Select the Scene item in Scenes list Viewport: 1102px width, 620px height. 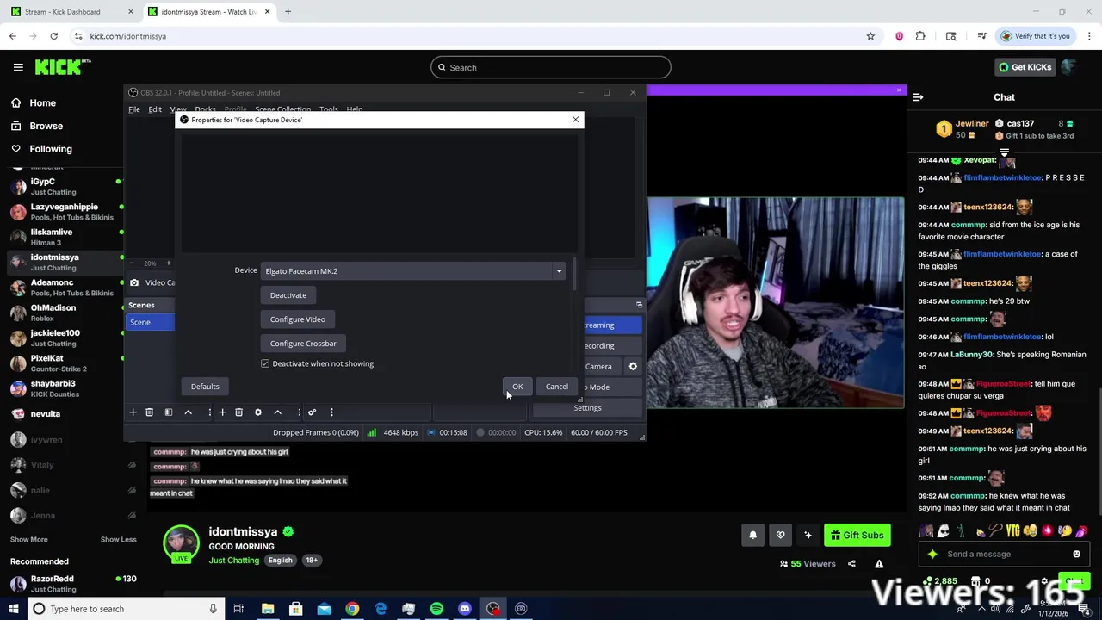(151, 322)
